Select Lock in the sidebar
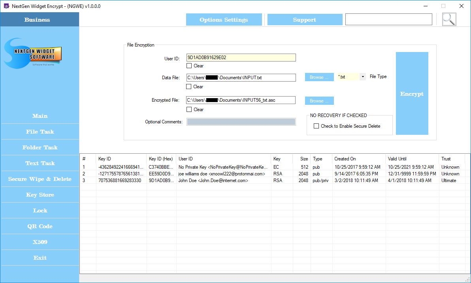This screenshot has height=283, width=471. pyautogui.click(x=40, y=210)
